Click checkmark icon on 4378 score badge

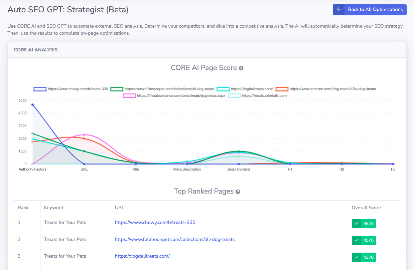(x=357, y=257)
